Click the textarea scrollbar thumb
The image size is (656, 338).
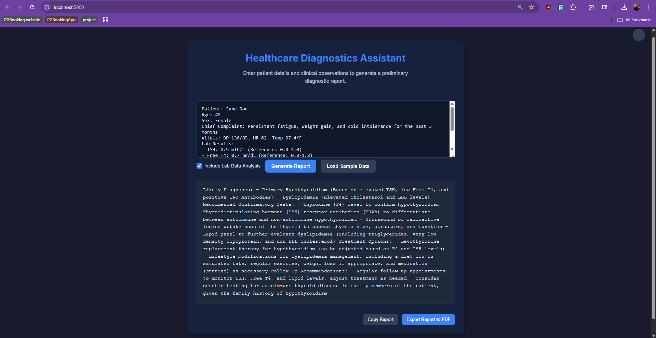452,119
